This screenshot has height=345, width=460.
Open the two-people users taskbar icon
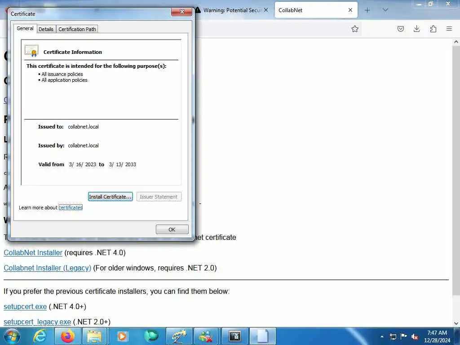(207, 336)
